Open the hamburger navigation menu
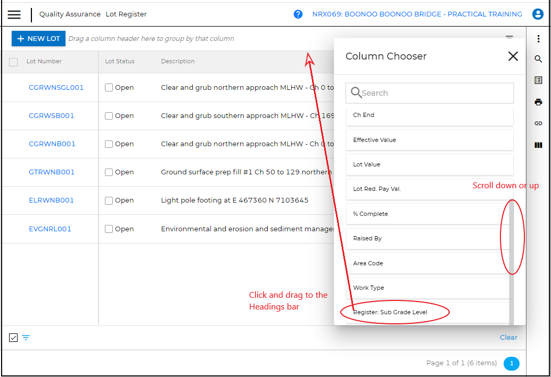 [14, 14]
